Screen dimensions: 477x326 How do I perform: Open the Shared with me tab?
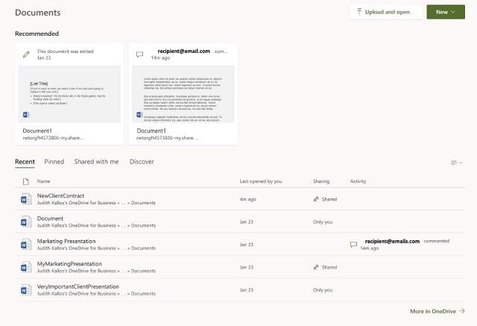(96, 161)
